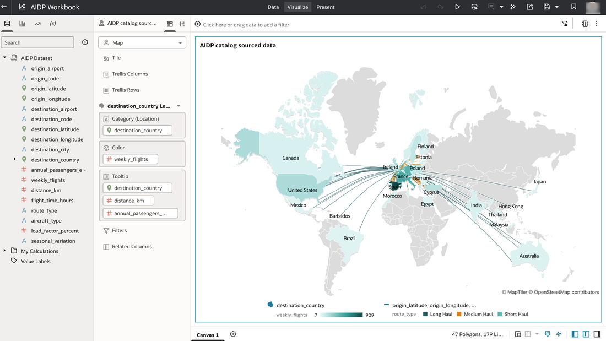This screenshot has height=341, width=606.
Task: Open the notes dropdown arrow
Action: (501, 7)
